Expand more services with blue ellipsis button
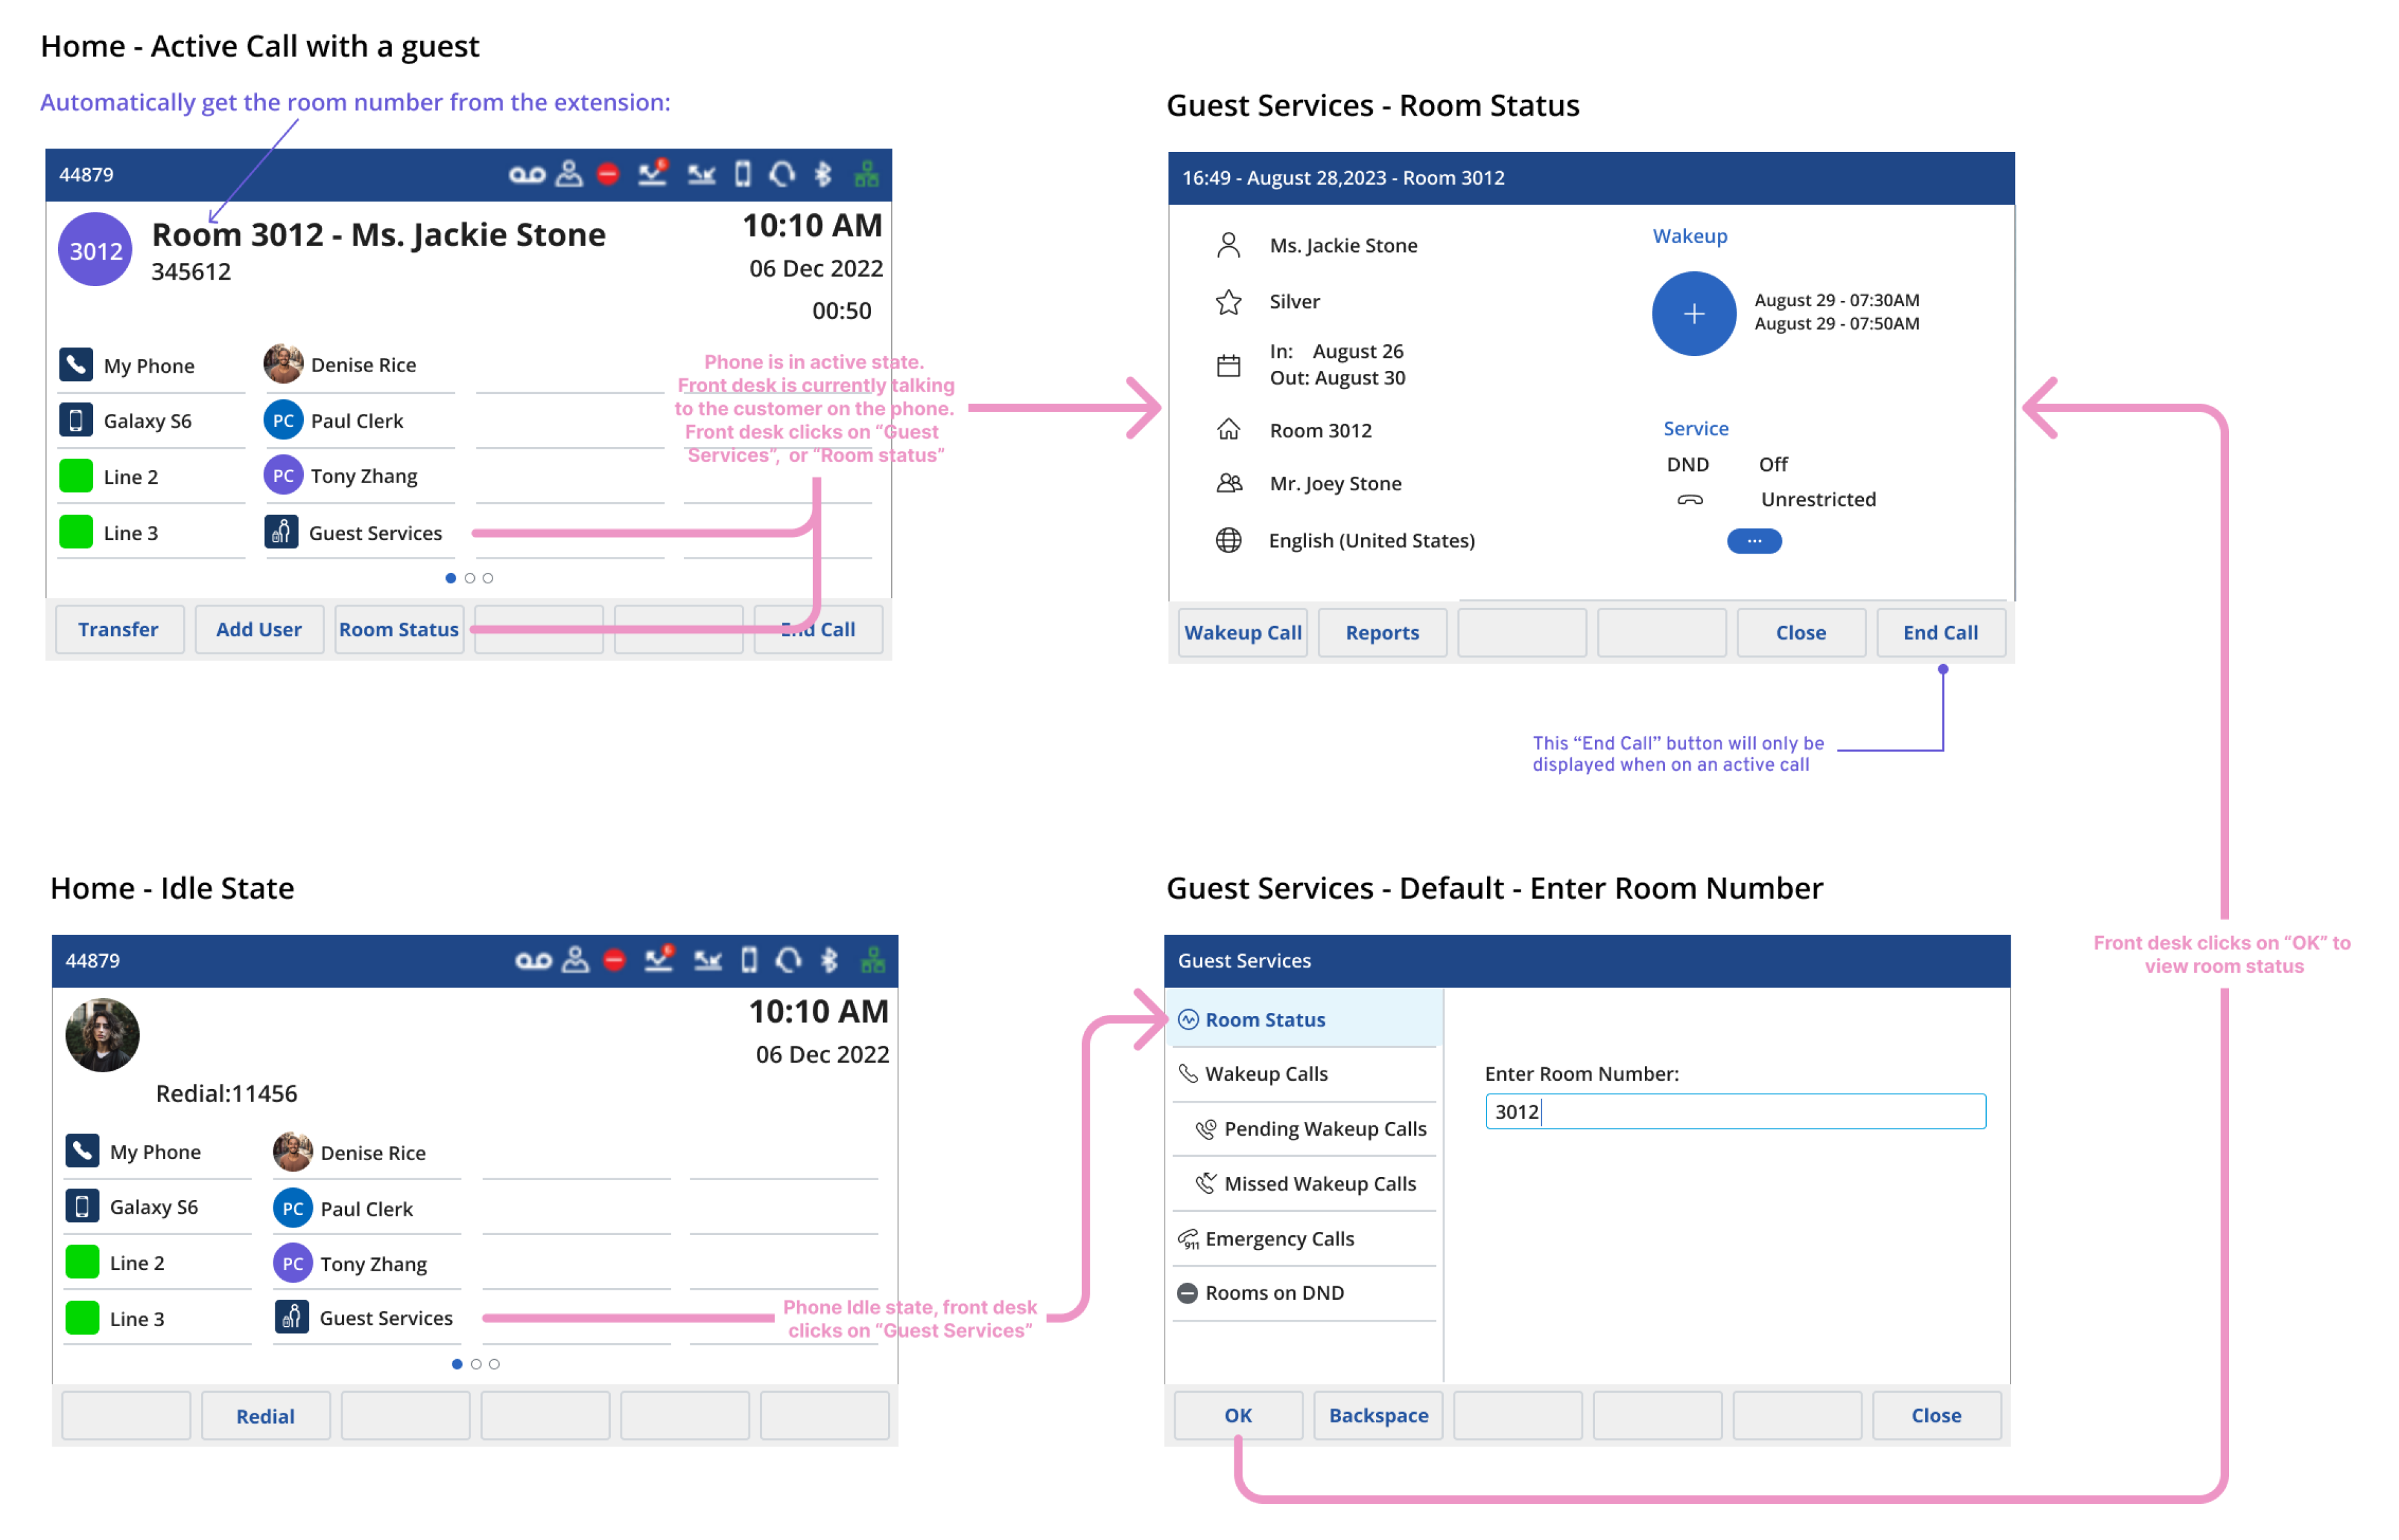The height and width of the screenshot is (1540, 2399). pyautogui.click(x=1754, y=541)
